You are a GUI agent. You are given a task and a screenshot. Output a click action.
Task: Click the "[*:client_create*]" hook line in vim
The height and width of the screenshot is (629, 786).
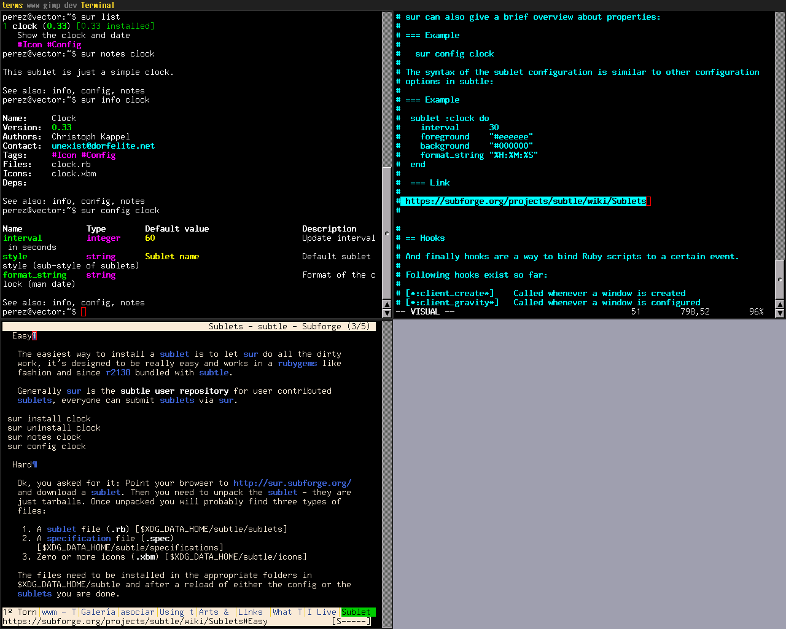click(545, 294)
